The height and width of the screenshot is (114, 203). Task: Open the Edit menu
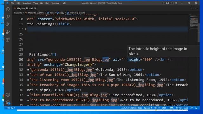click(x=18, y=3)
